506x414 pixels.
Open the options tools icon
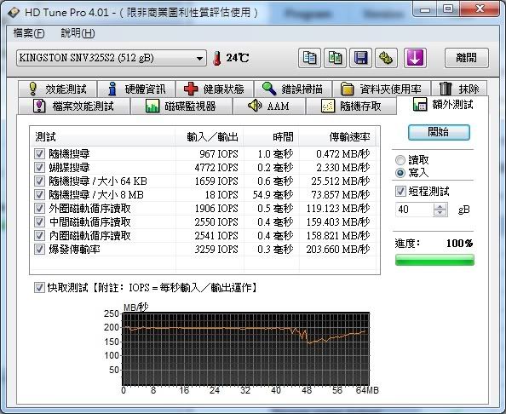point(386,58)
